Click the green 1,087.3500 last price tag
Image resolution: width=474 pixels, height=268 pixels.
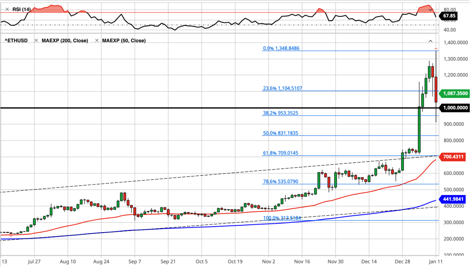click(x=454, y=93)
